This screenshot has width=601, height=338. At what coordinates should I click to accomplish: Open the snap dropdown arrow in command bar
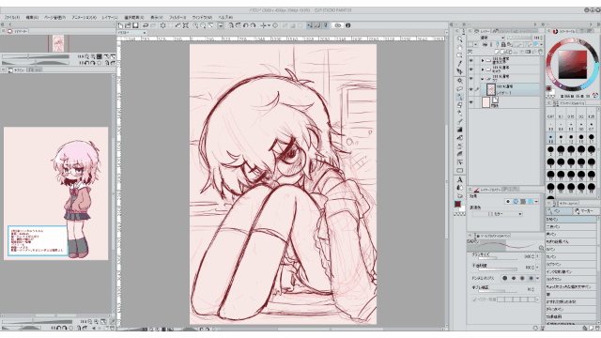[270, 25]
